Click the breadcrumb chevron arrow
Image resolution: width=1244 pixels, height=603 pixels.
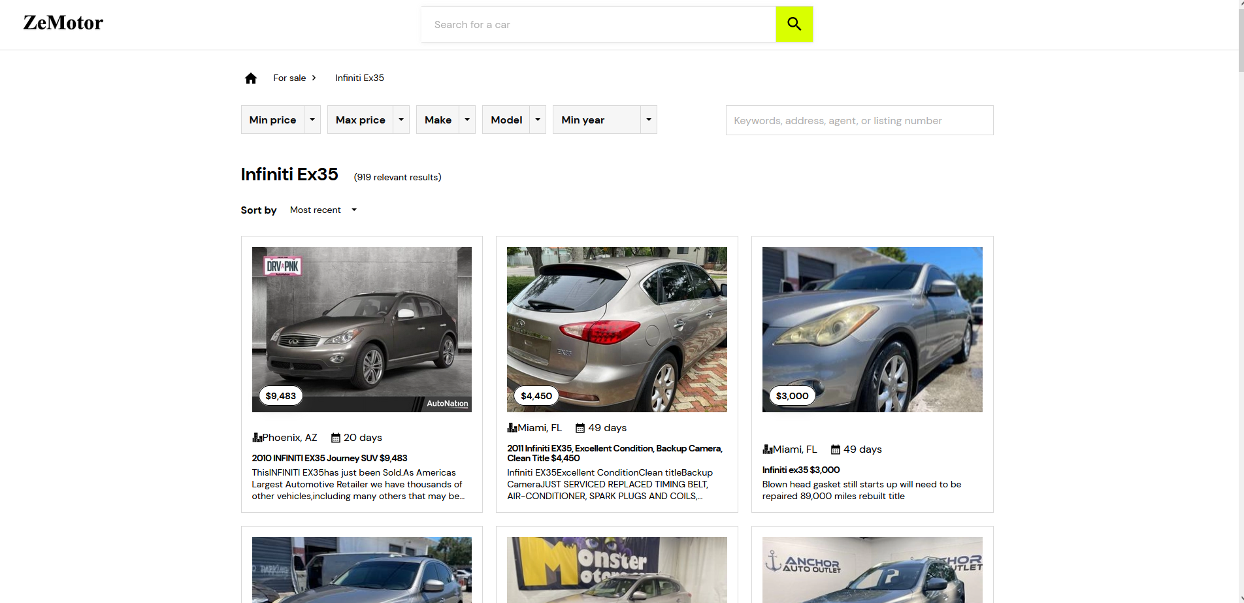tap(314, 78)
